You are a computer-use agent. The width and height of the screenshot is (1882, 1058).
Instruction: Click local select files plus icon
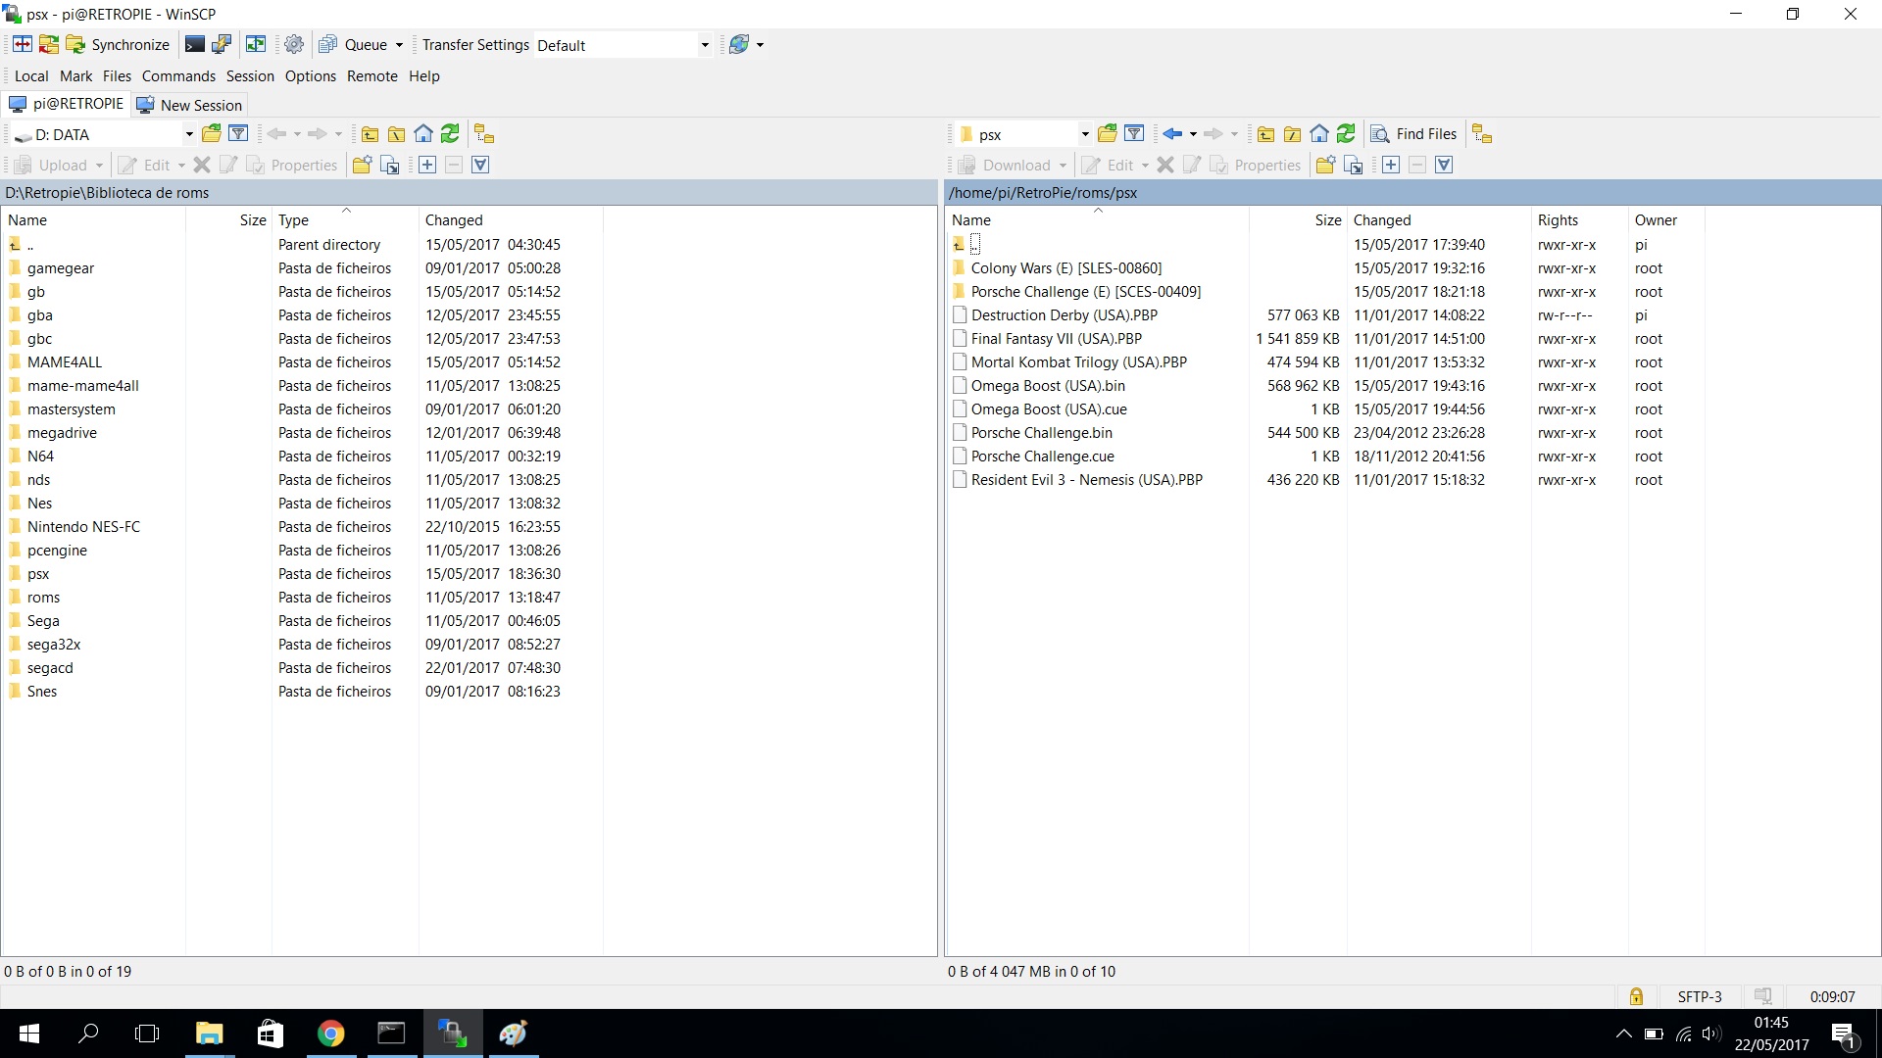(x=427, y=166)
